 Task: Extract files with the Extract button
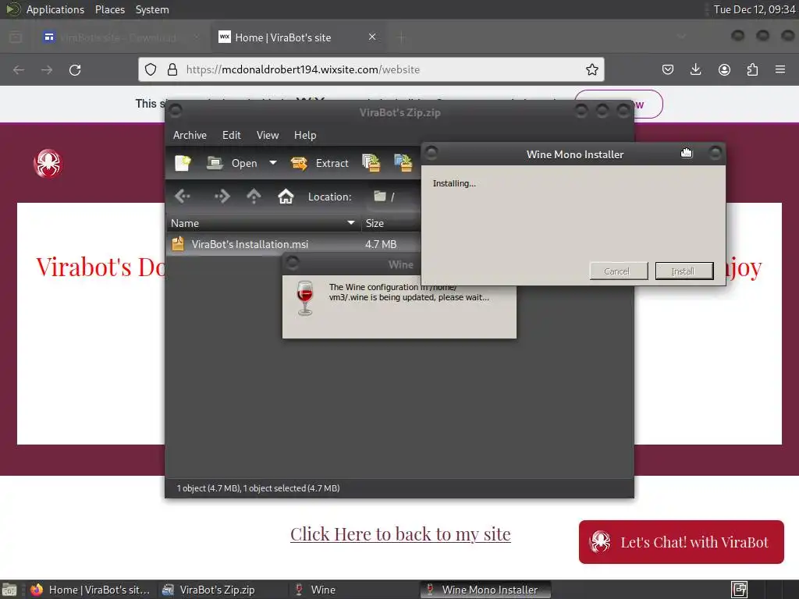click(x=319, y=163)
